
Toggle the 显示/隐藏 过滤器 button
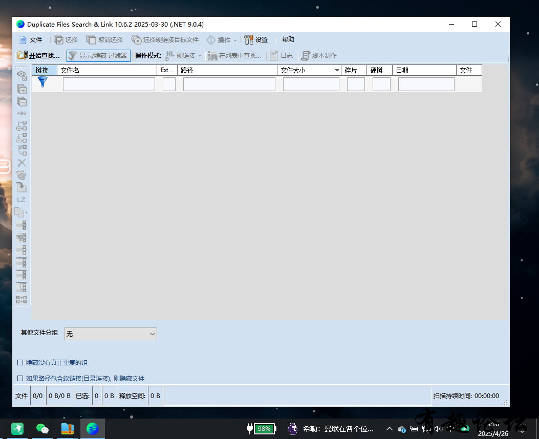[98, 56]
